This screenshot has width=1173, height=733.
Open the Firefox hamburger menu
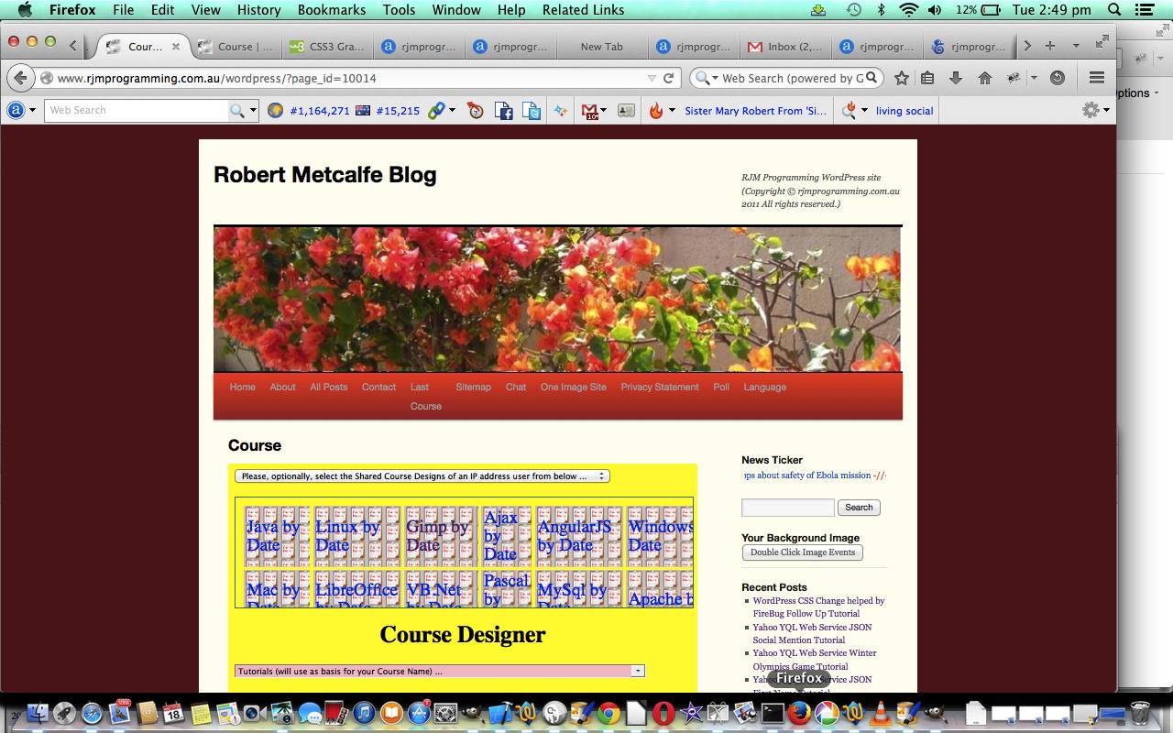coord(1096,78)
